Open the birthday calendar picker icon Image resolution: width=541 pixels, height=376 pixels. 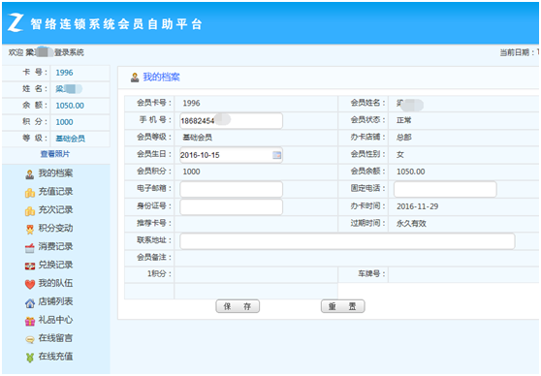276,155
